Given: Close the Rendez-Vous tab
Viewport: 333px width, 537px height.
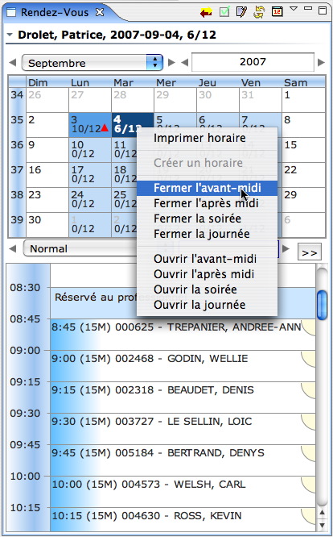Looking at the screenshot, I should [100, 12].
